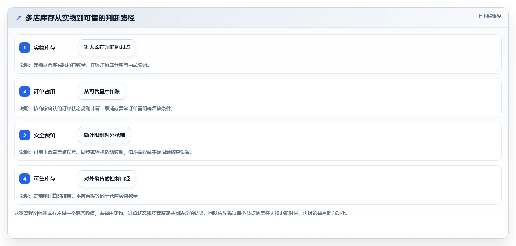Click the 安全预留 step label
The image size is (516, 246).
point(44,135)
